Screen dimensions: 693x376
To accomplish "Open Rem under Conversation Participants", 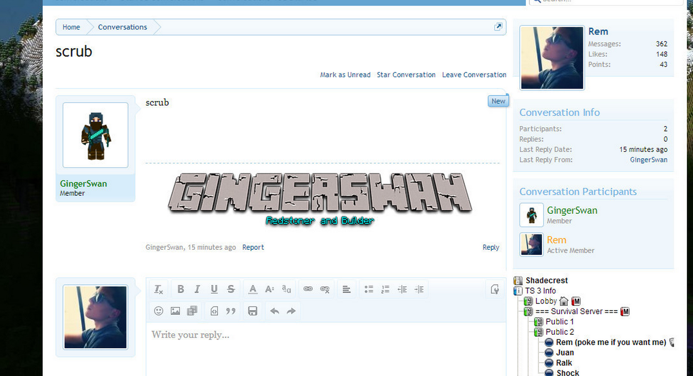I will (556, 240).
